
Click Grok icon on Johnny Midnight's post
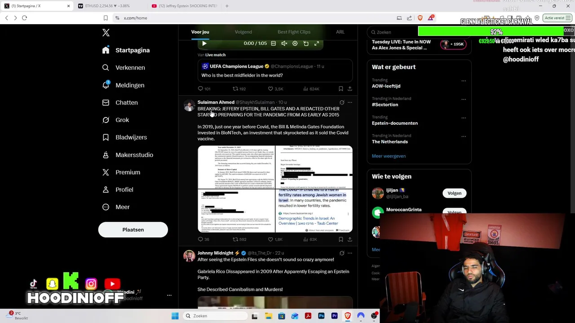[x=342, y=253]
